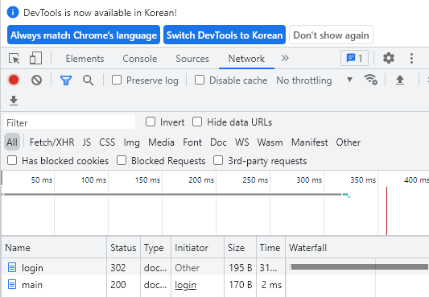Show more tabs chevron
The width and height of the screenshot is (429, 297).
coord(285,58)
